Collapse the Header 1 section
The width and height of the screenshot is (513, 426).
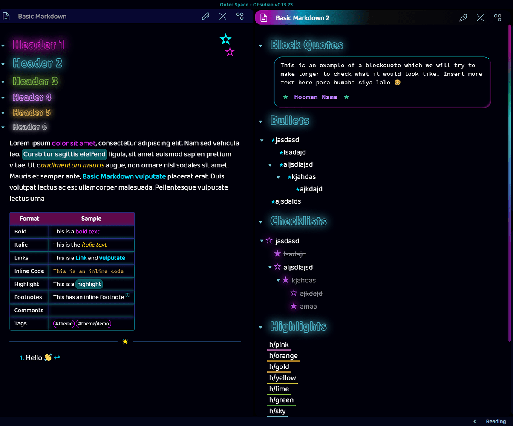pos(4,45)
